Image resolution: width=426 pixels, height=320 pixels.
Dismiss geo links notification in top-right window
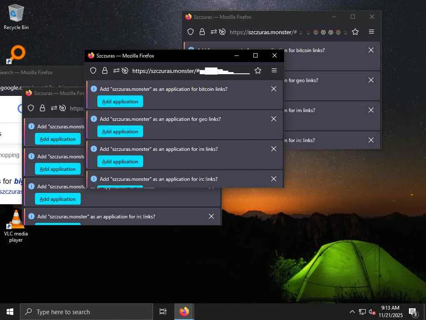tap(371, 80)
